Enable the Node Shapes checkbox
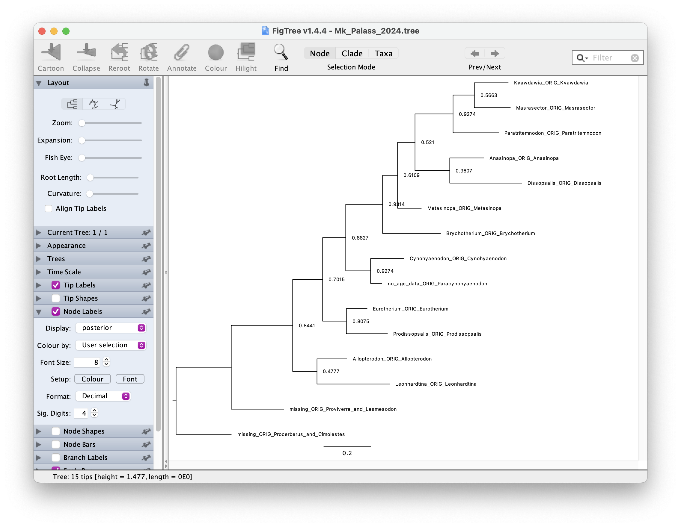The height and width of the screenshot is (527, 681). coord(56,431)
